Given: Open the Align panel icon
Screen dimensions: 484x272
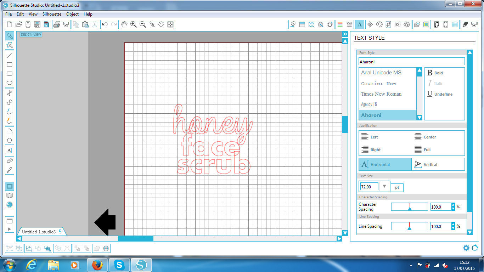Looking at the screenshot, I should click(397, 24).
